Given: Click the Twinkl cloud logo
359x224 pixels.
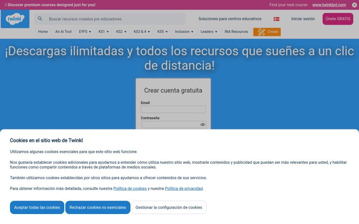Looking at the screenshot, I should pyautogui.click(x=15, y=19).
